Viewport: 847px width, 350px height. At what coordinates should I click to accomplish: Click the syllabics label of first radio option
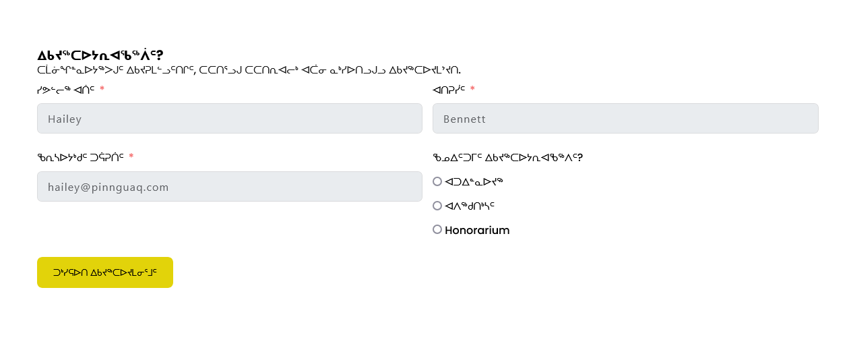(474, 181)
